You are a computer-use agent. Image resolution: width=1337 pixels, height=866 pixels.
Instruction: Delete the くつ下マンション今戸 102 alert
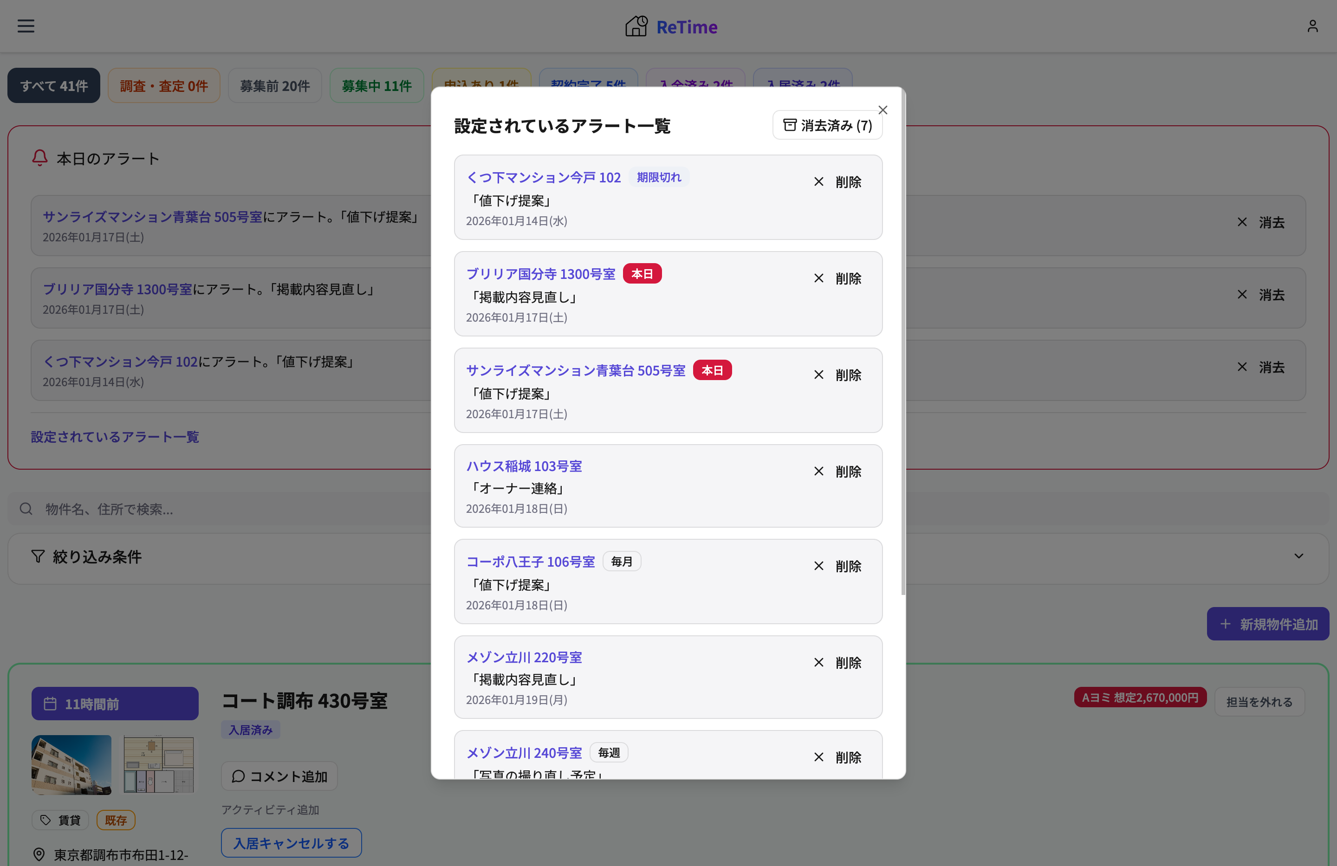click(837, 181)
